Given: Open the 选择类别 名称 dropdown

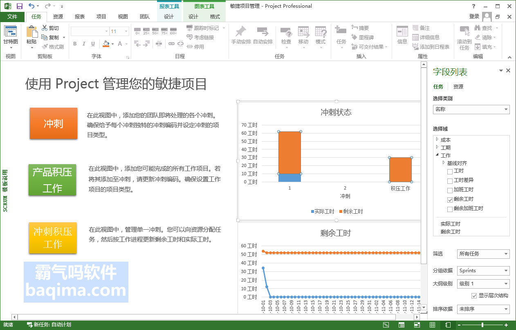Looking at the screenshot, I should 471,109.
